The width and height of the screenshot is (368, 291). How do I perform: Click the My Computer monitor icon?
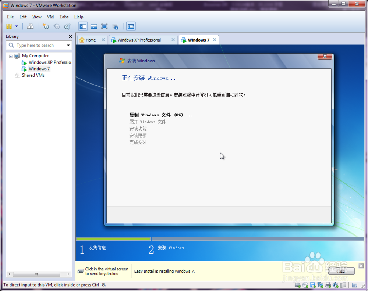[x=17, y=56]
